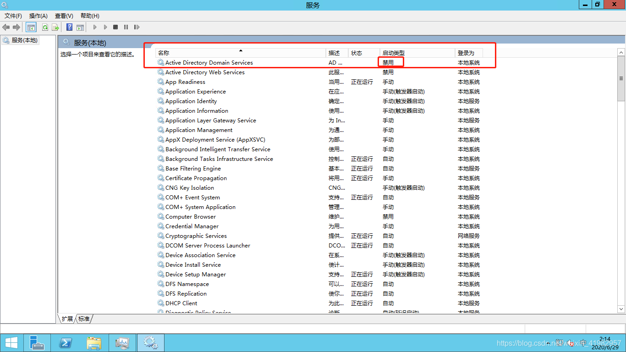Sort by the 名称 column header

(241, 53)
